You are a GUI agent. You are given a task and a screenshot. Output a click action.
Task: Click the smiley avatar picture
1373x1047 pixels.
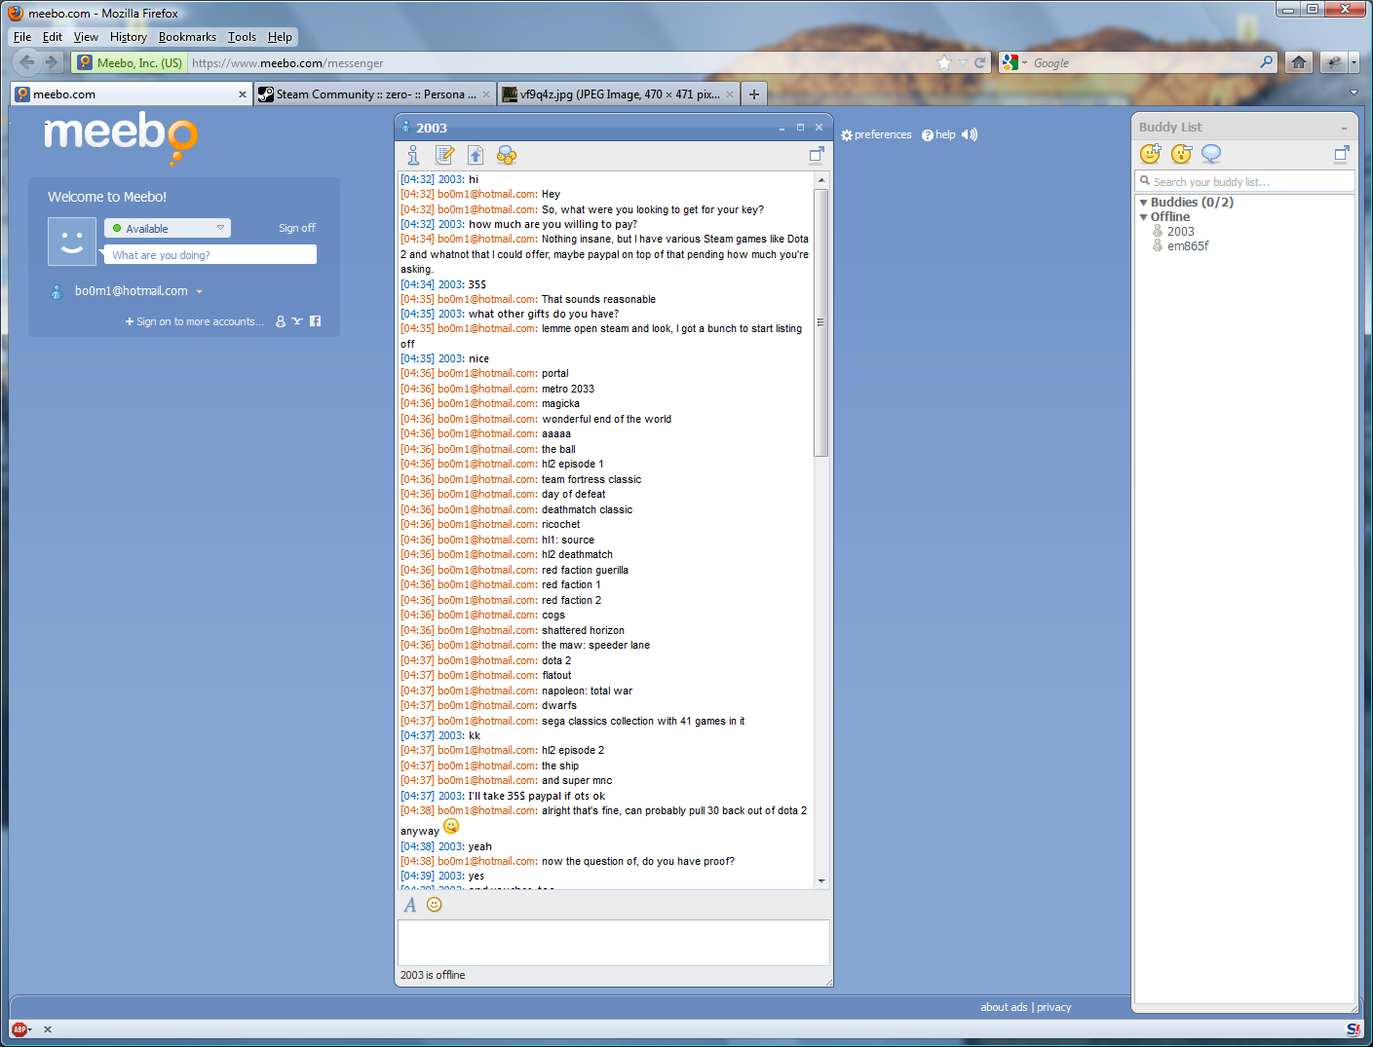click(72, 241)
